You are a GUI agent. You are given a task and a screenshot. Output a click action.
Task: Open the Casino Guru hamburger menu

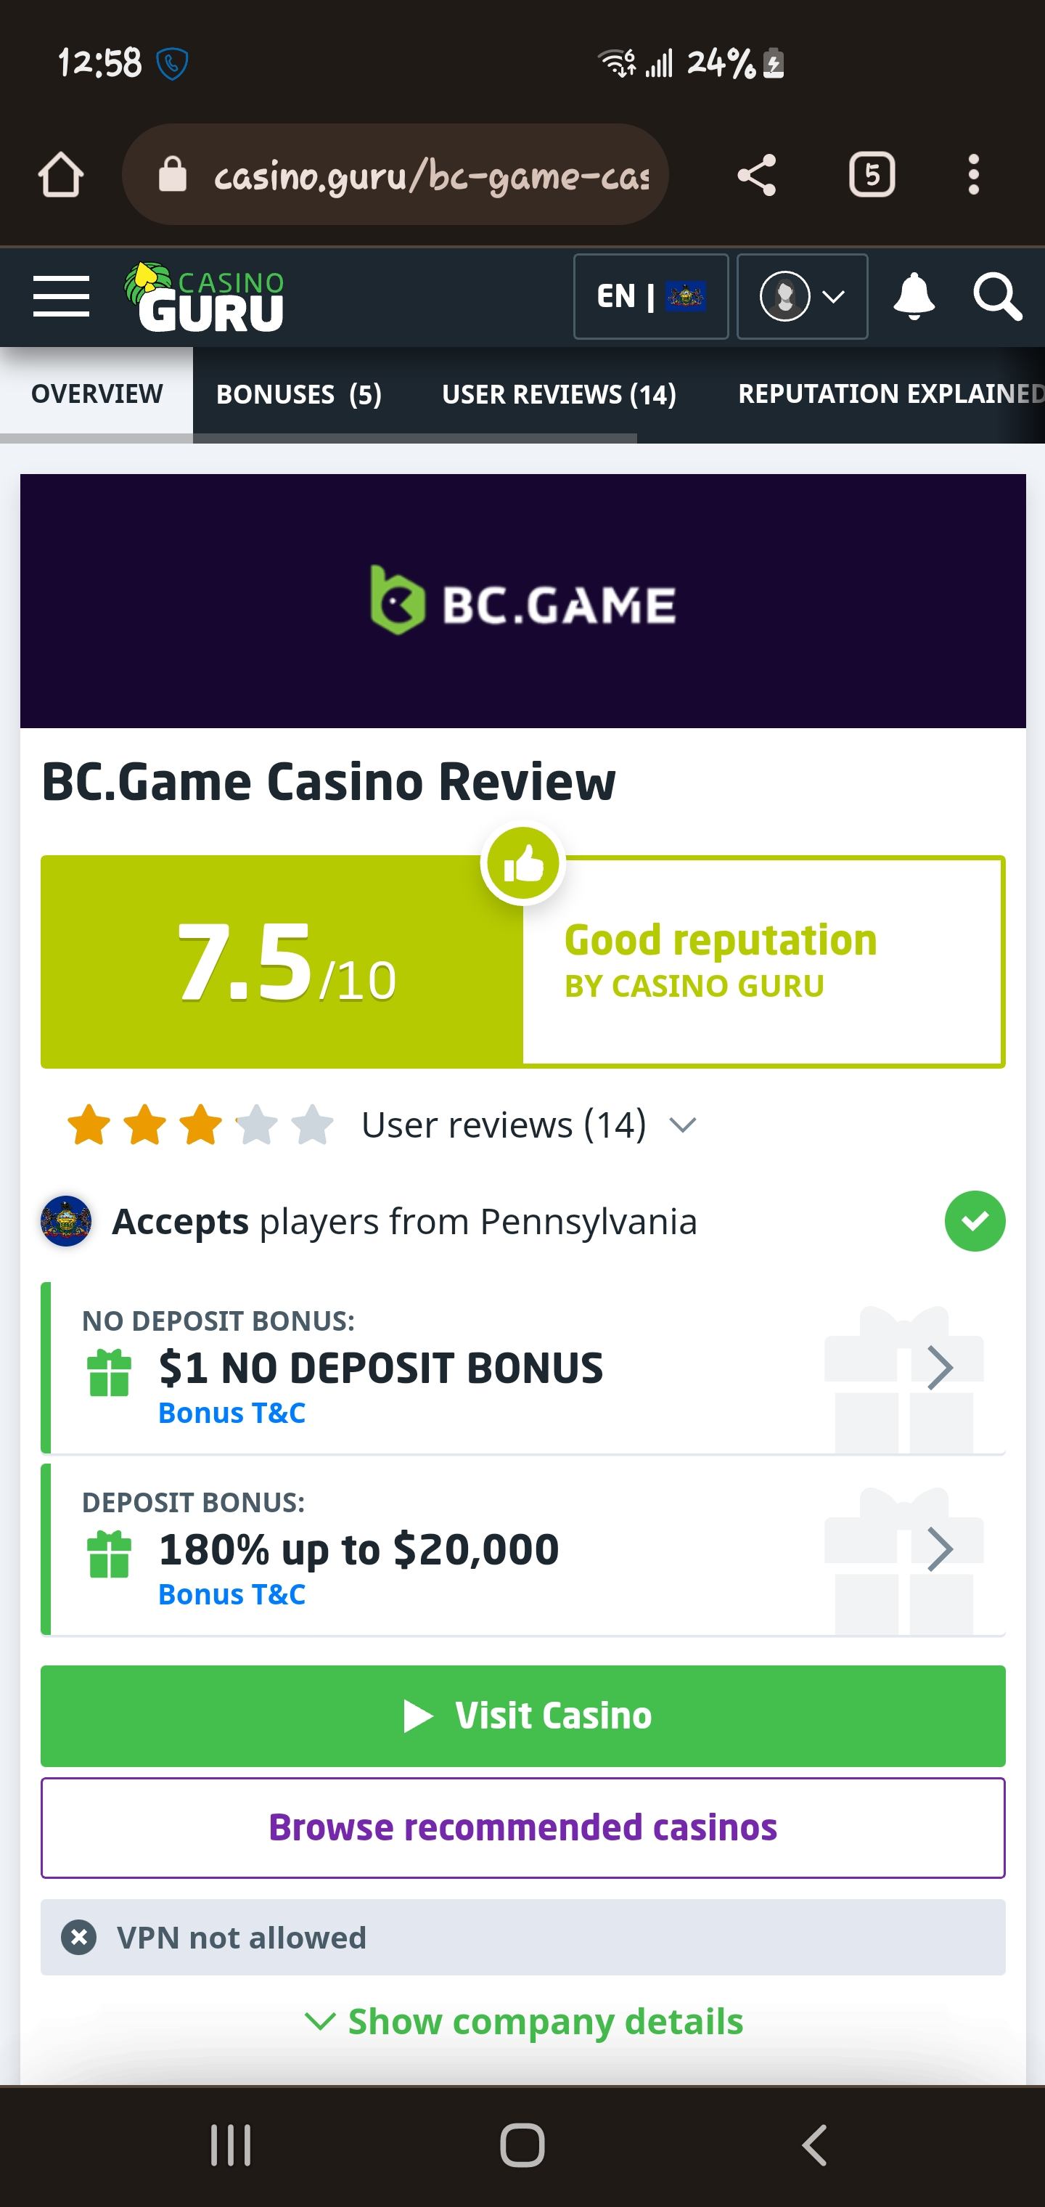click(61, 296)
